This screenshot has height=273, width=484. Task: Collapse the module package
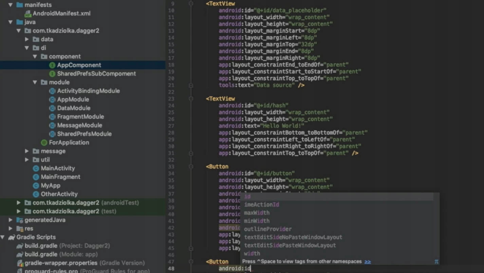tap(35, 83)
